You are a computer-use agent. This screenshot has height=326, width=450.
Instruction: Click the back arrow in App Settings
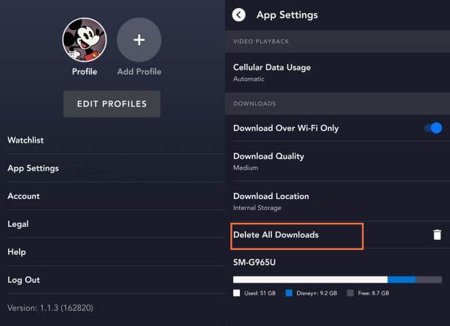[x=239, y=14]
